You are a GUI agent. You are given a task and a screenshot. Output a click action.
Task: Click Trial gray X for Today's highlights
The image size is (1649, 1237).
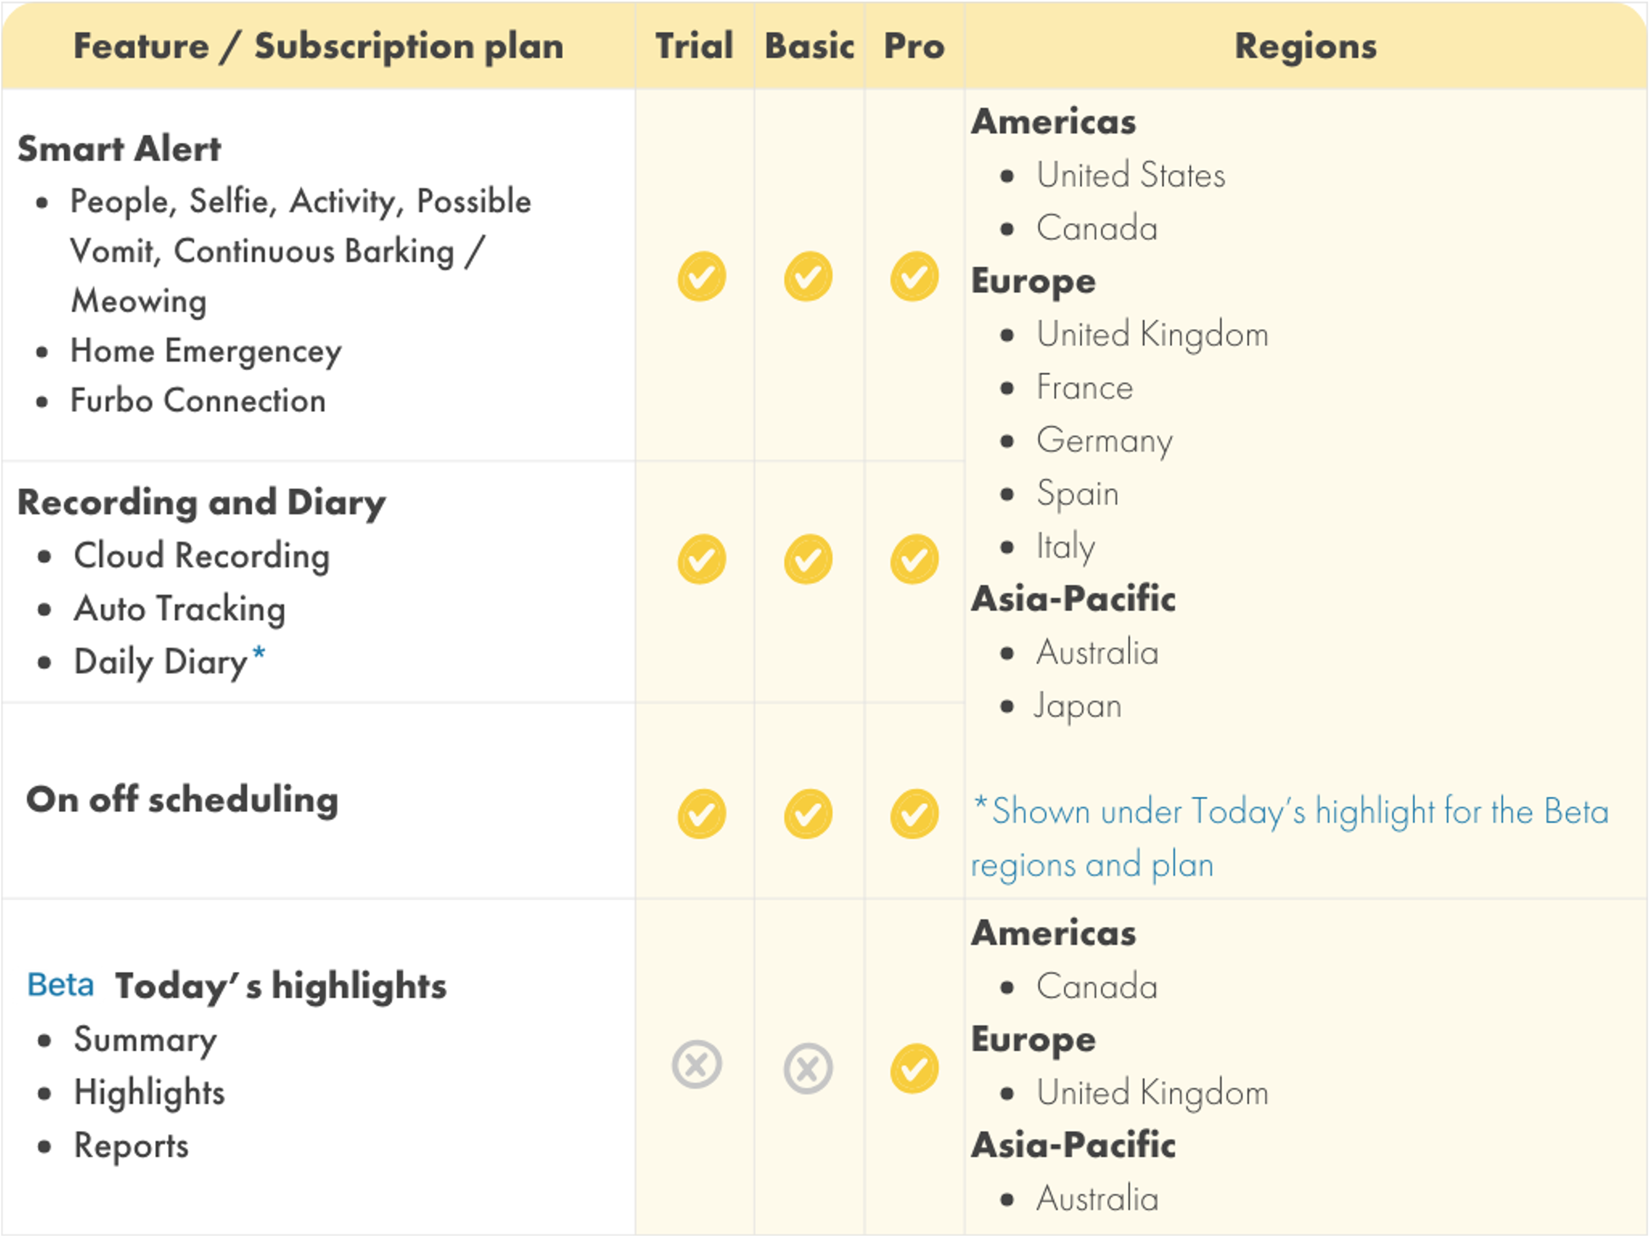click(697, 1065)
